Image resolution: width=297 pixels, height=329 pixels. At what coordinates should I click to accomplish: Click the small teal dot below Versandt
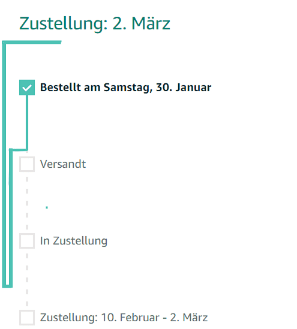pyautogui.click(x=47, y=207)
